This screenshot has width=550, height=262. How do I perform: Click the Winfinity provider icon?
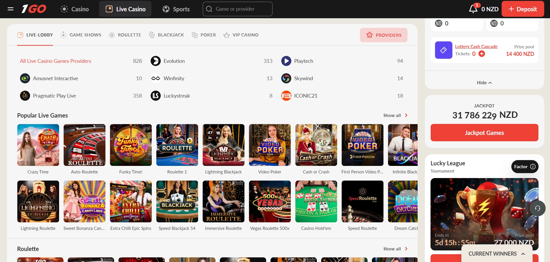156,78
